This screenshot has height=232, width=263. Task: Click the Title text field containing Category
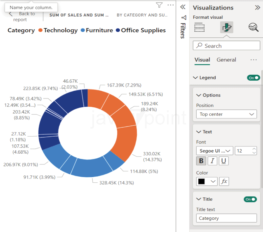click(x=227, y=218)
